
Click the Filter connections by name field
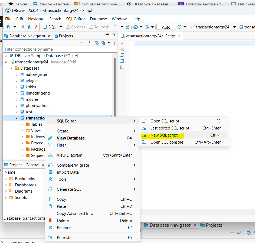(x=60, y=49)
